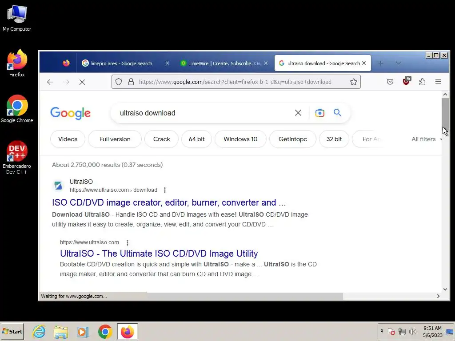Screen dimensions: 455x341
Task: Click the forward navigation arrow
Action: [x=66, y=82]
